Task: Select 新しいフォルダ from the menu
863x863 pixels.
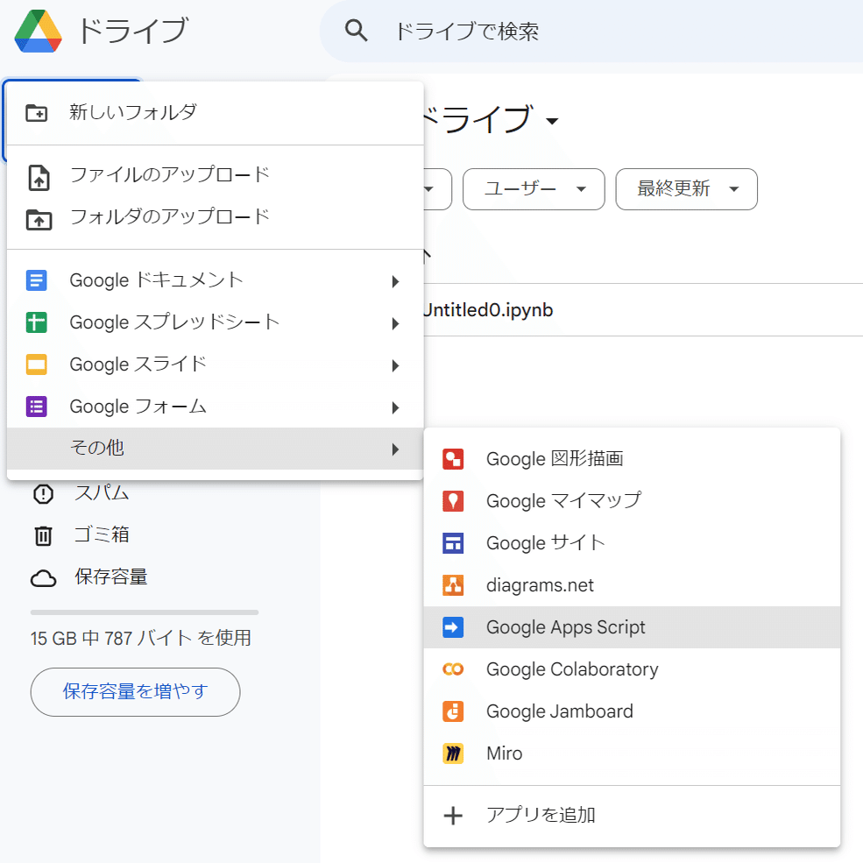Action: tap(216, 113)
